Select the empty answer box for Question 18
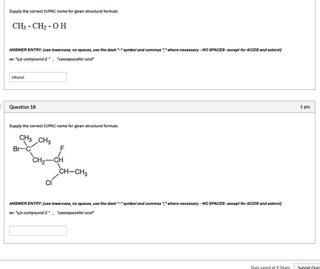Screen dimensions: 320x269 tap(38, 231)
